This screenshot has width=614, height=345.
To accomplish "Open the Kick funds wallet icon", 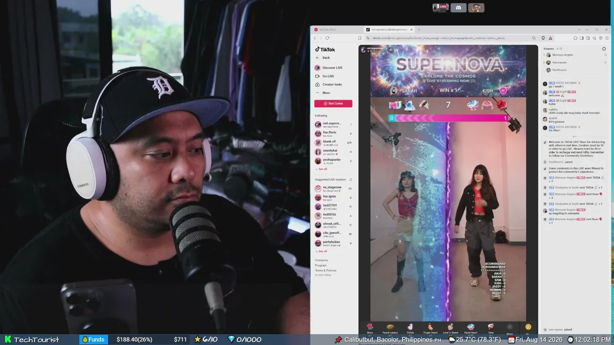I will (x=85, y=339).
